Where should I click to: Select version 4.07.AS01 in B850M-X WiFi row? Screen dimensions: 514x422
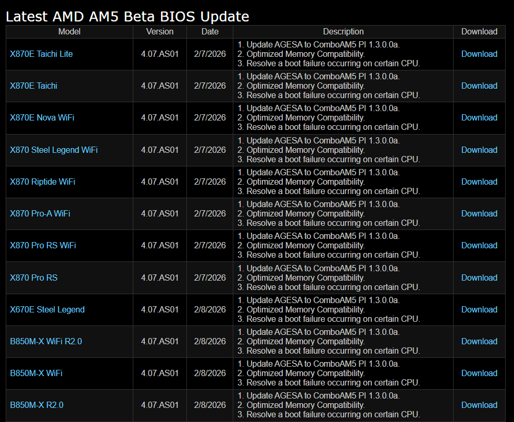click(x=160, y=373)
